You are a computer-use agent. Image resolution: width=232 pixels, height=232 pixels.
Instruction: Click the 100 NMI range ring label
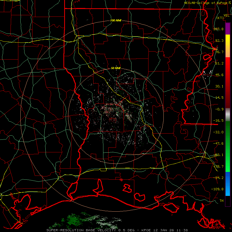coord(116,20)
